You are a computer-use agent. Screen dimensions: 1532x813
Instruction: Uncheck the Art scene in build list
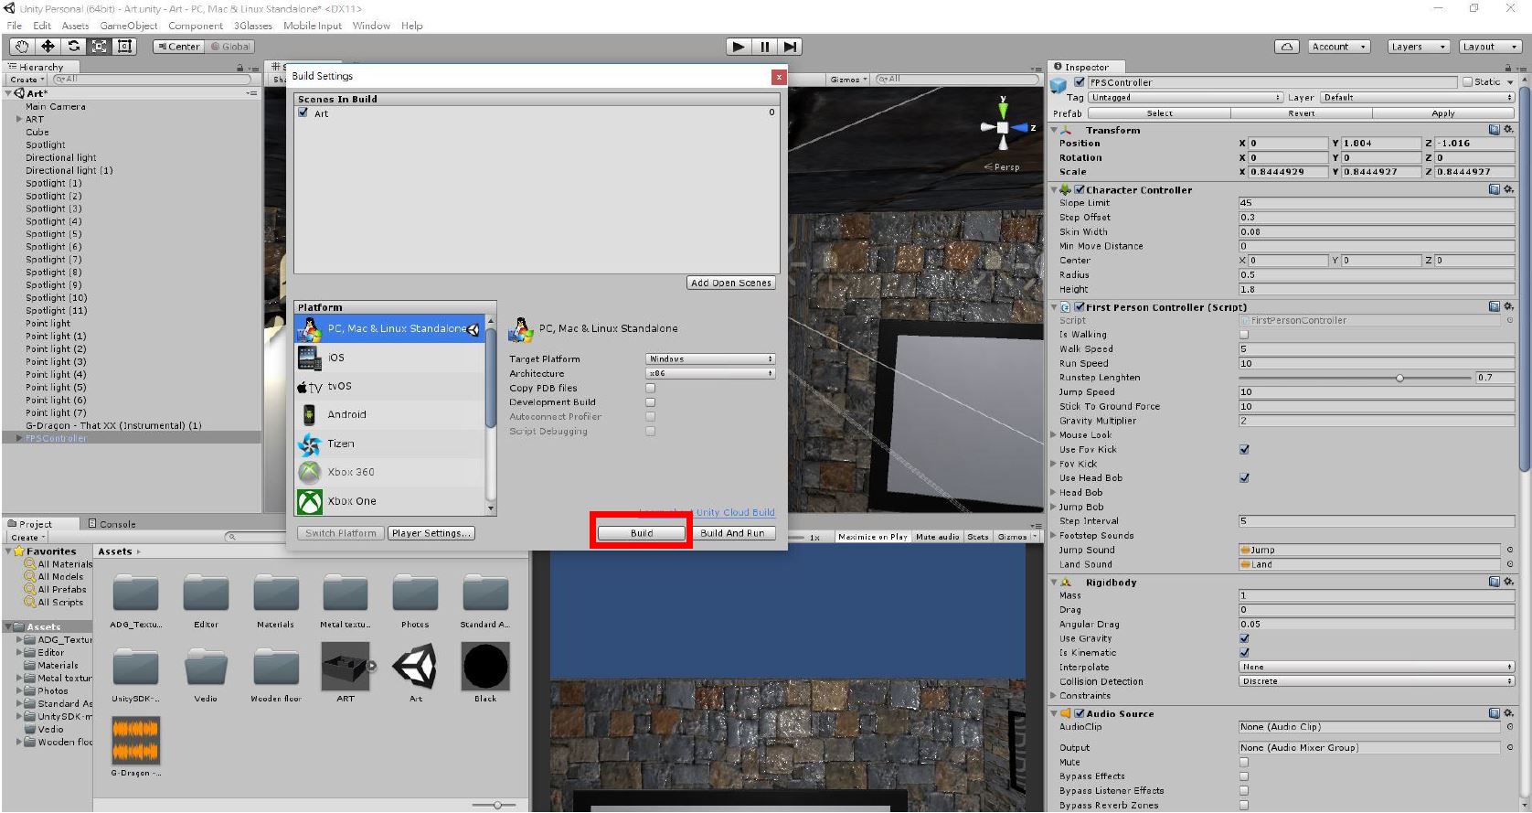click(303, 112)
